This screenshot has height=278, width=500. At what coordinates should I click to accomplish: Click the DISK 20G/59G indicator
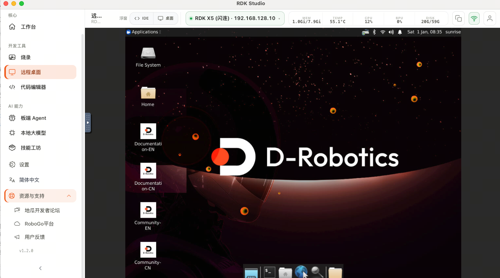click(x=430, y=20)
